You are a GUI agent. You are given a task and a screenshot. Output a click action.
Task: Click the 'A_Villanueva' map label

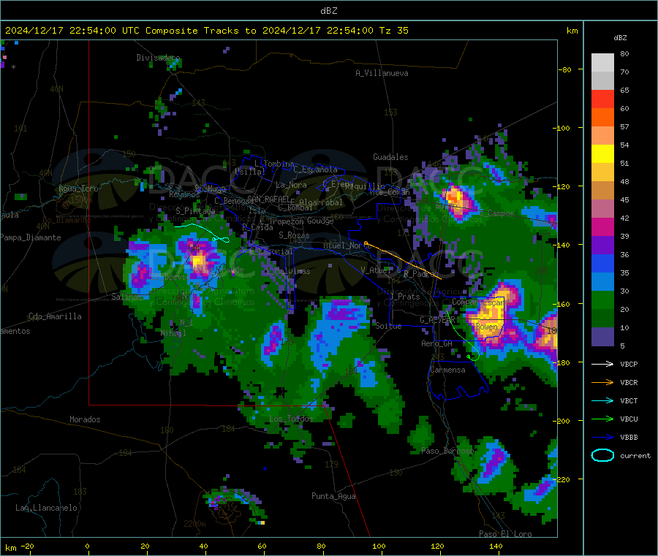click(x=382, y=73)
